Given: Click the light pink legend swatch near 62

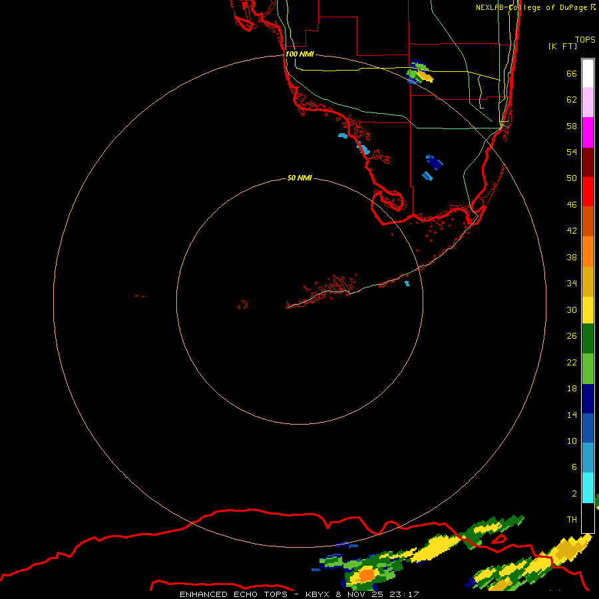Looking at the screenshot, I should tap(588, 102).
